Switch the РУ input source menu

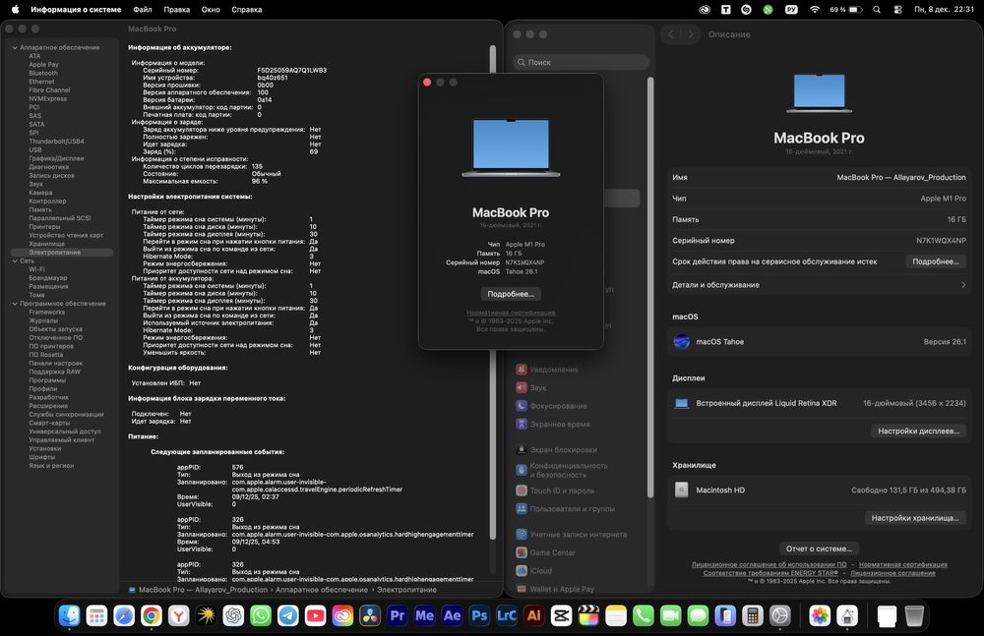point(791,10)
